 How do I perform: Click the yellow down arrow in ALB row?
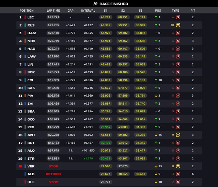[156, 174]
